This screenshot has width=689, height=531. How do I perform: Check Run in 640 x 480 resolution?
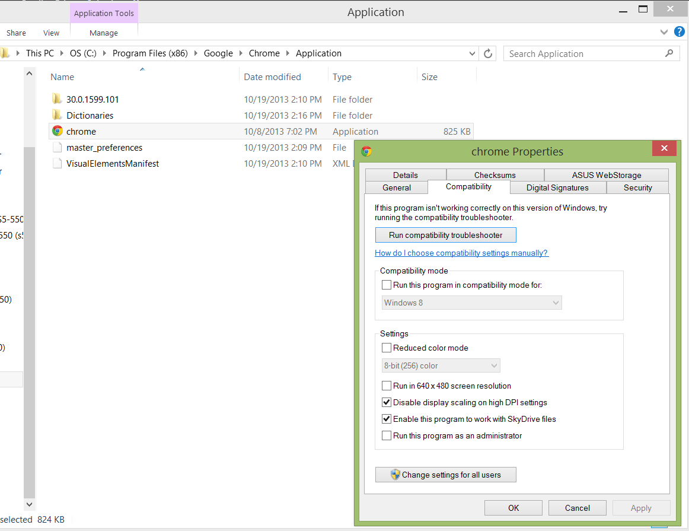tap(387, 386)
